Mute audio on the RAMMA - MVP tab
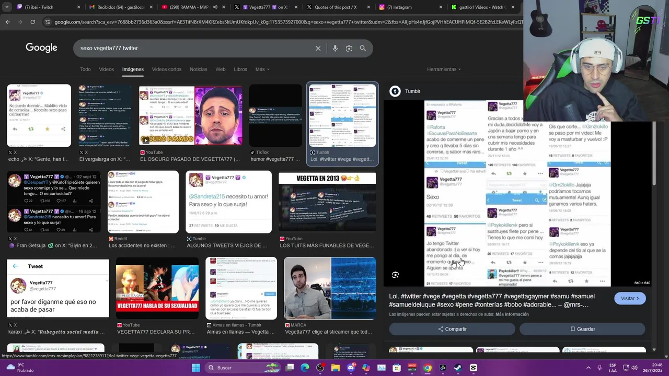Viewport: 669px width, 376px height. [215, 7]
